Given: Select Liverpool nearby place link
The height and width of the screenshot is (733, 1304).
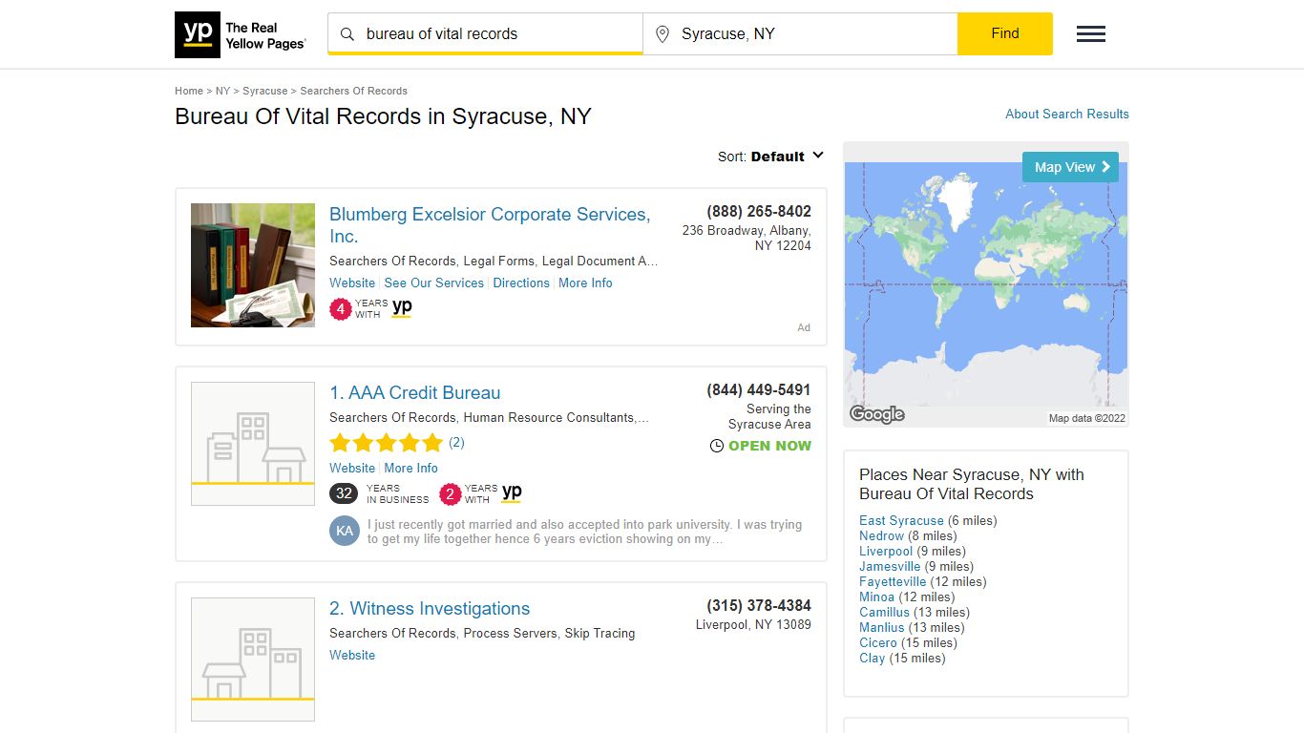Looking at the screenshot, I should tap(886, 551).
